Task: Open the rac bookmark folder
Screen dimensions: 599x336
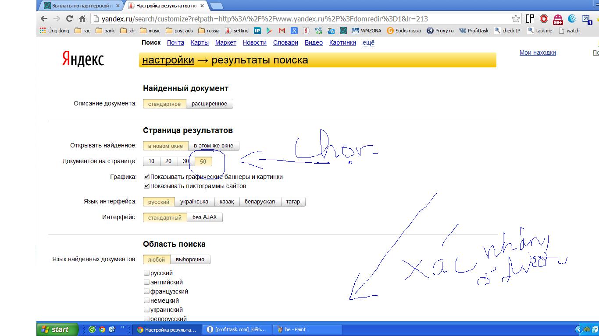Action: tap(82, 31)
